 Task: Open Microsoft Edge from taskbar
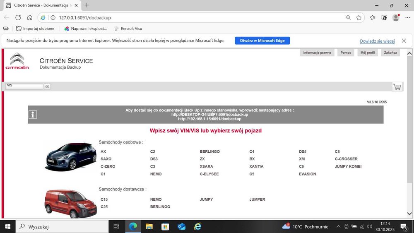click(133, 226)
